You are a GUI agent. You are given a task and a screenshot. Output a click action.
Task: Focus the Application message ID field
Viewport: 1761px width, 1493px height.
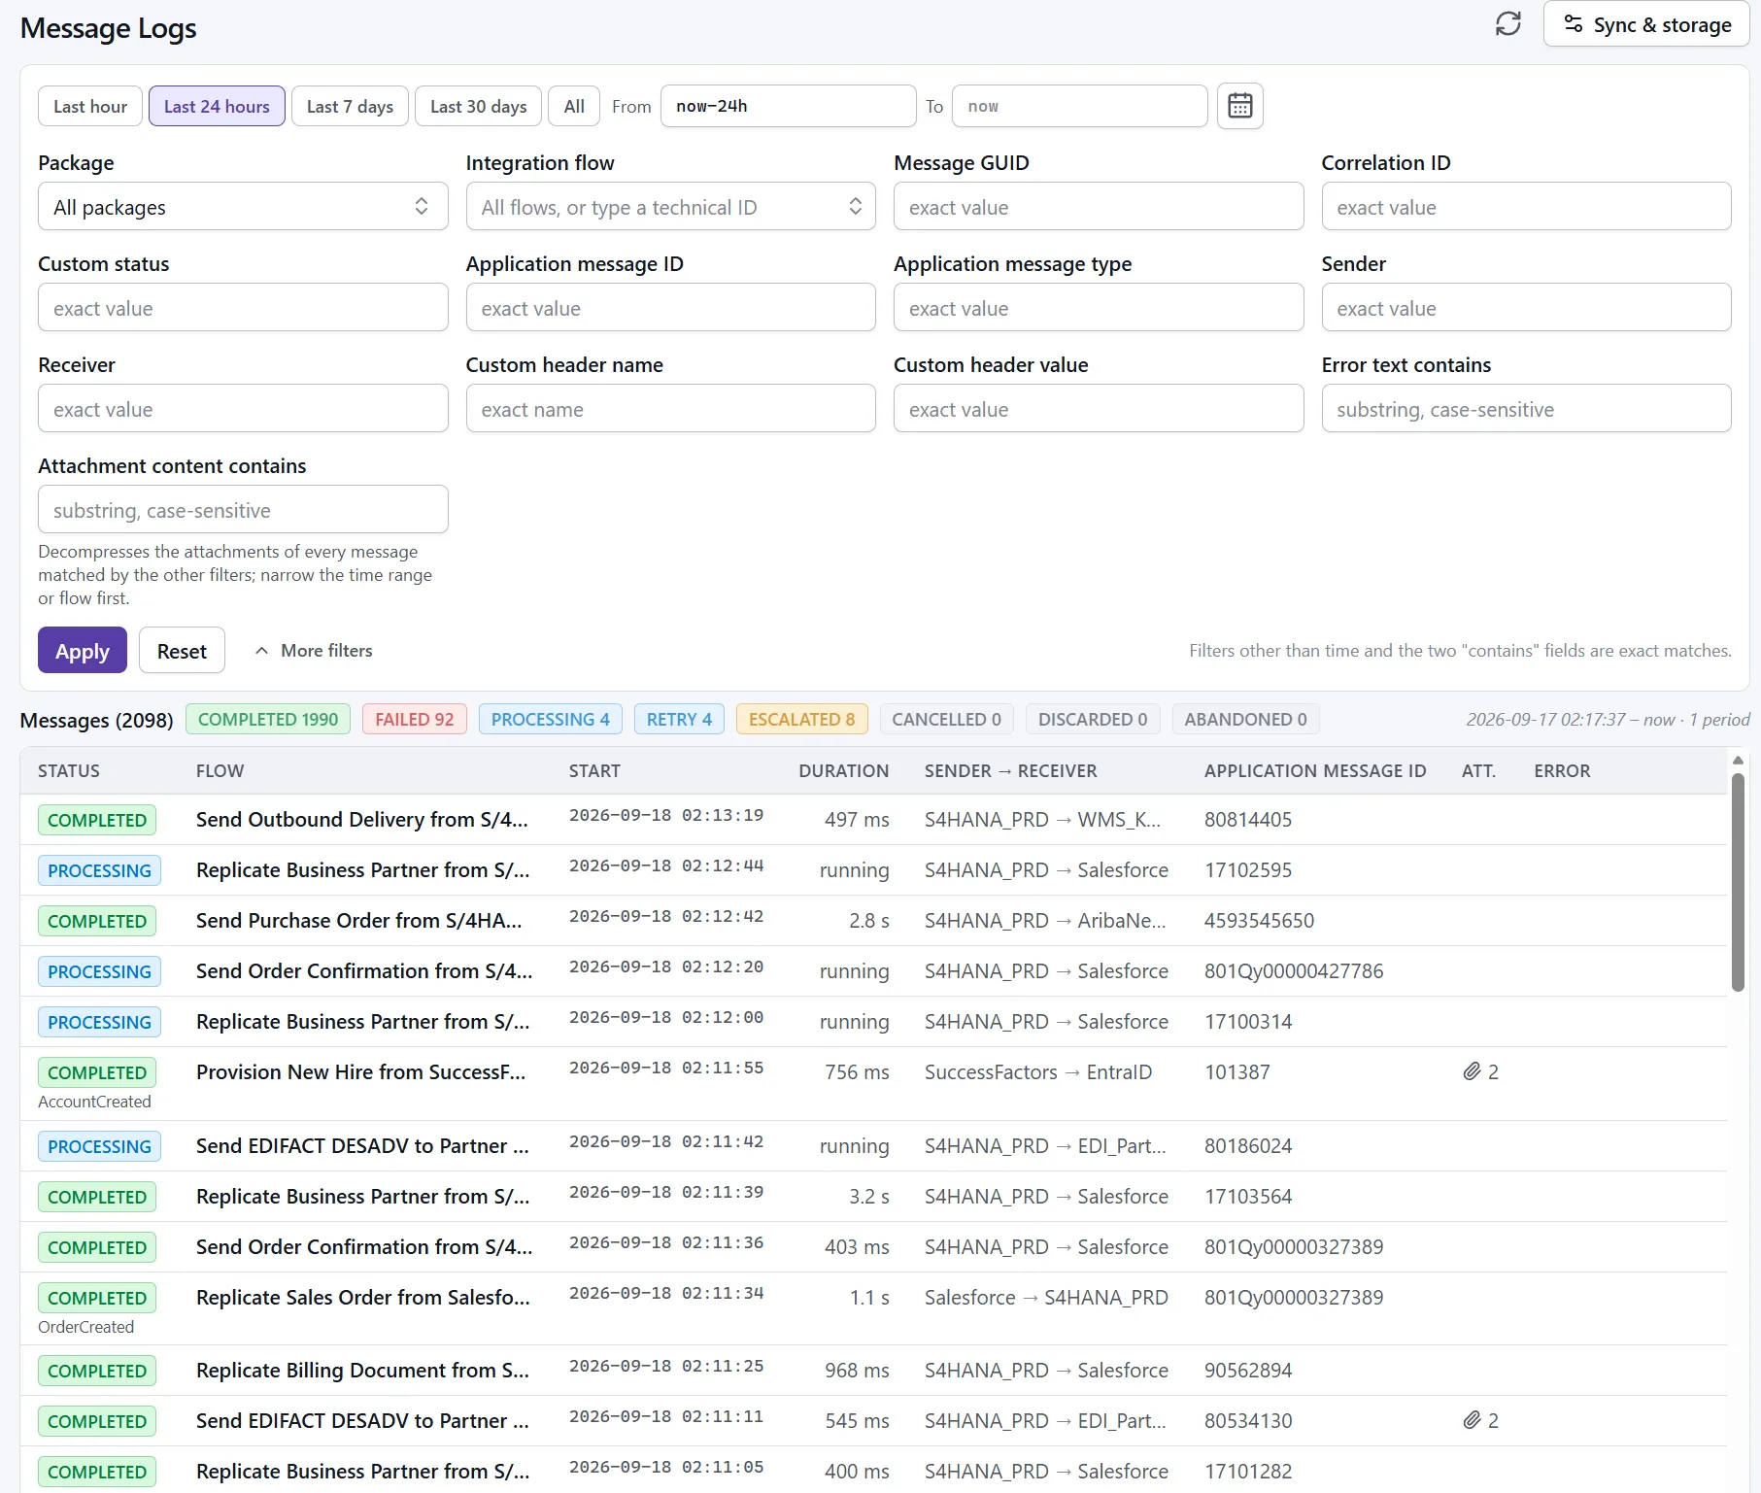tap(670, 308)
